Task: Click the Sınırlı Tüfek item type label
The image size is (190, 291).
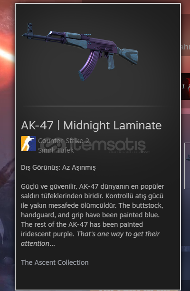Action: (x=56, y=150)
